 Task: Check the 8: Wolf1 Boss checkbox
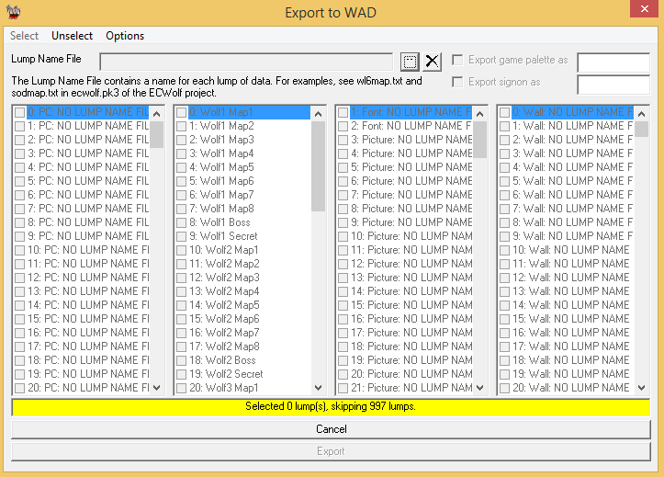click(x=181, y=222)
